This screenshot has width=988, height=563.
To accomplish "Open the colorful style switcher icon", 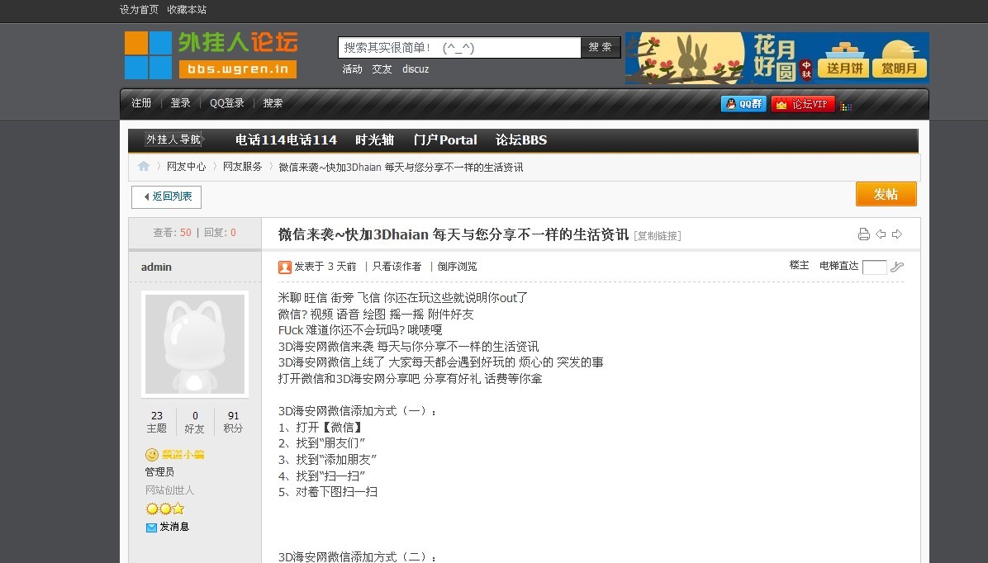I will coord(846,106).
